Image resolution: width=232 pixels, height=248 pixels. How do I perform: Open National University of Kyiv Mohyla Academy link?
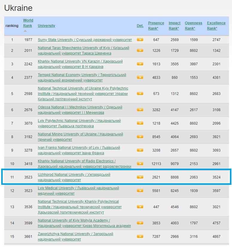84,223
